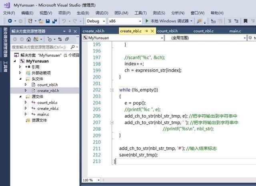Screen dimensions: 256x186
Task: Open the 调试(D) debug menu
Action: tap(102, 13)
